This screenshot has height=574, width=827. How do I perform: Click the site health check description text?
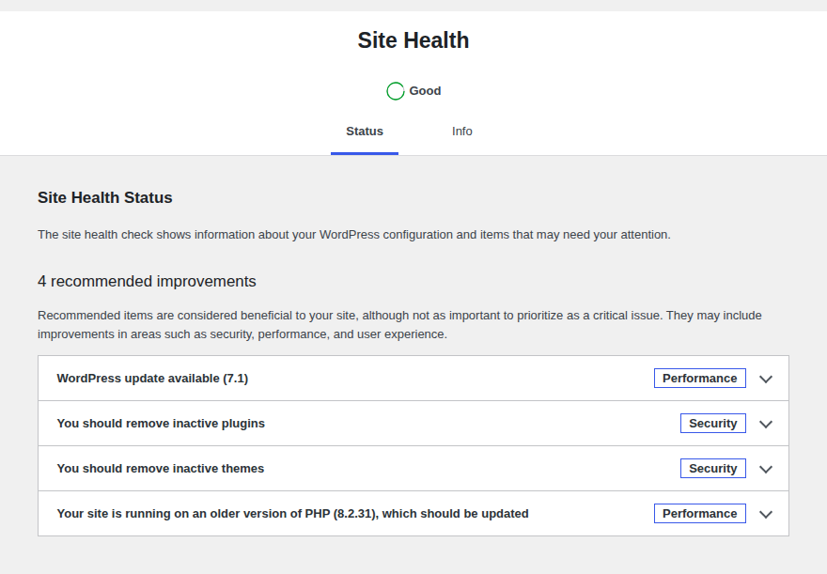click(x=354, y=235)
